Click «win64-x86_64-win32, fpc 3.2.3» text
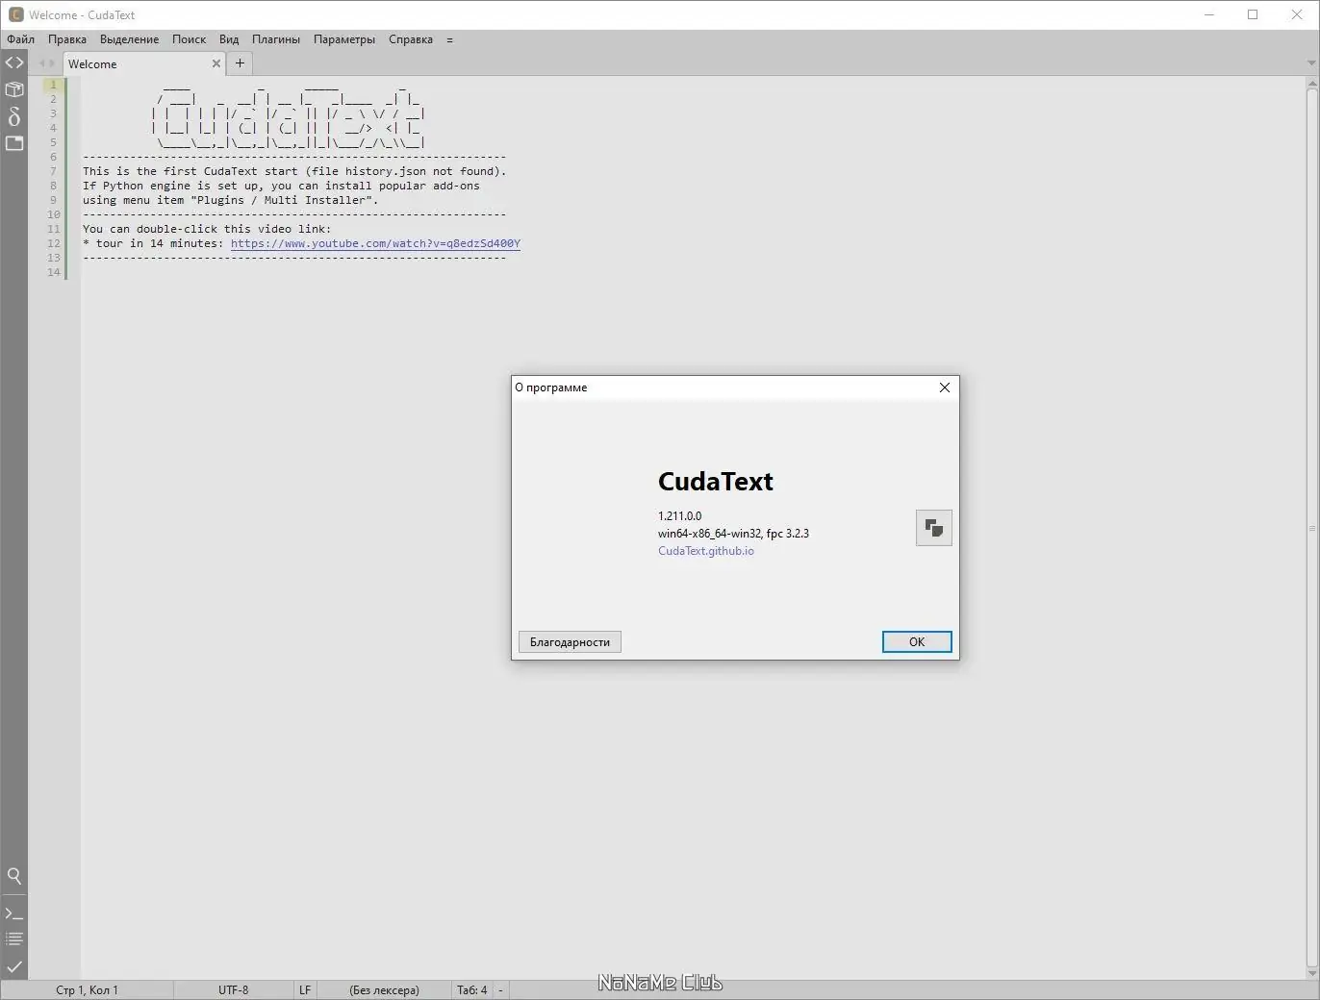 (733, 534)
